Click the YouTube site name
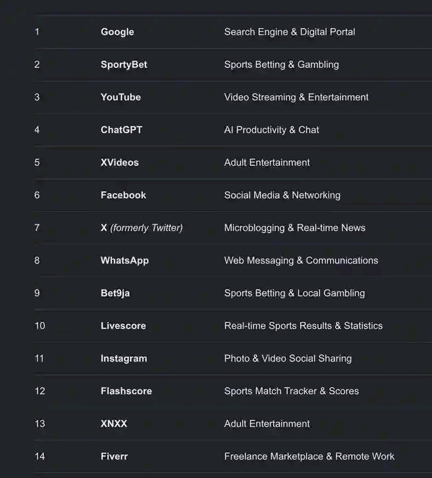The height and width of the screenshot is (478, 432). [x=121, y=97]
